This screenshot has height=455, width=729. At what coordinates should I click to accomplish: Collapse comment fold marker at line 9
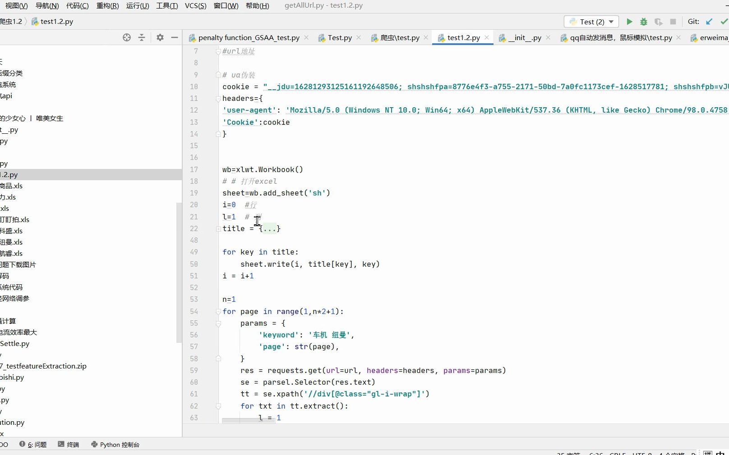(218, 75)
